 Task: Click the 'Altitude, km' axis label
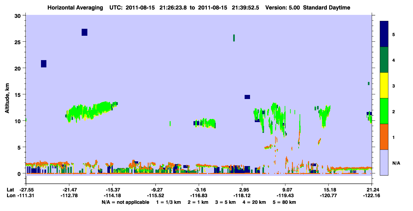click(x=7, y=98)
